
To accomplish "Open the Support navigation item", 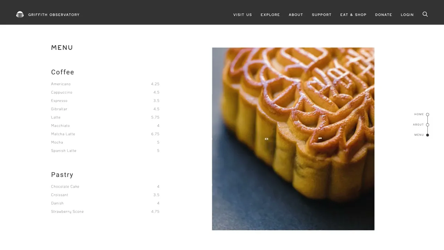I will click(x=322, y=15).
